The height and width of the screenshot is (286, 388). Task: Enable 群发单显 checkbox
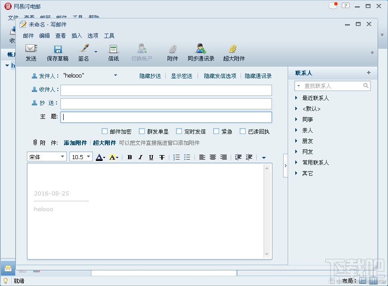coord(142,131)
